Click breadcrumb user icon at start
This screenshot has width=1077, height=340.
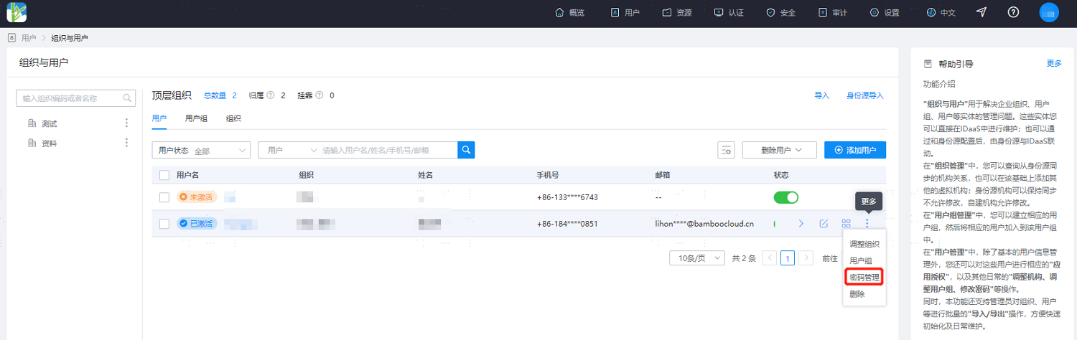click(x=11, y=37)
